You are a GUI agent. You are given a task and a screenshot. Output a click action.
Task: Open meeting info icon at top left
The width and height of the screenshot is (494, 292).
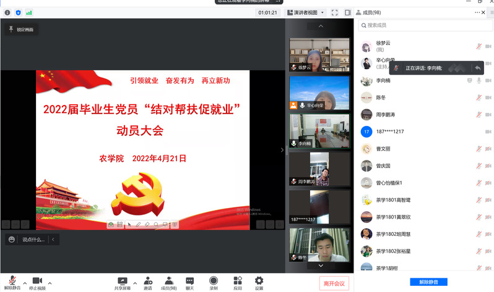(x=7, y=12)
